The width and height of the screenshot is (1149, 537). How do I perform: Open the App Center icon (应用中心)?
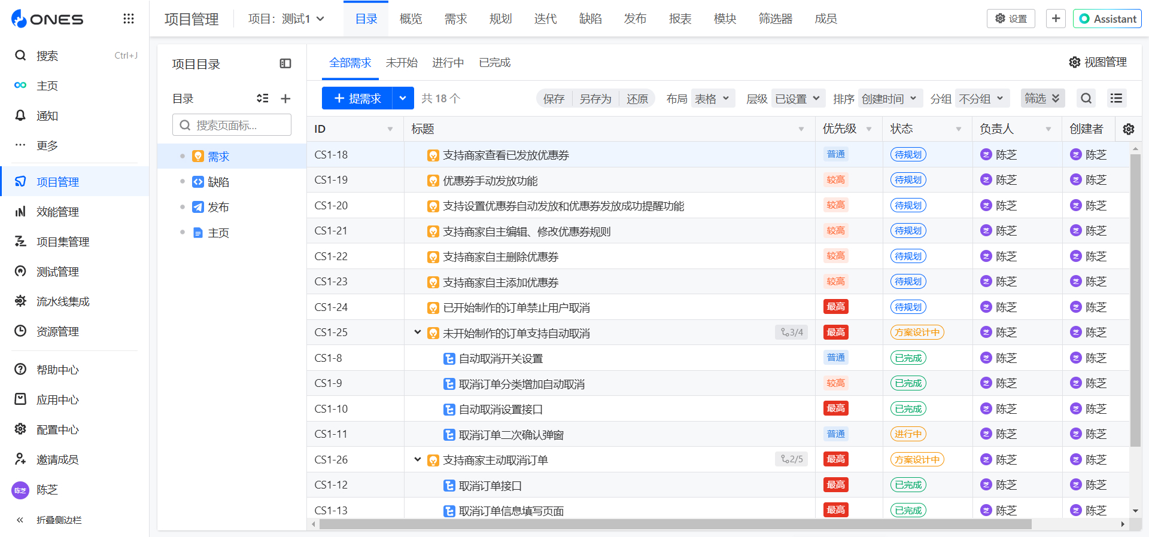tap(20, 399)
